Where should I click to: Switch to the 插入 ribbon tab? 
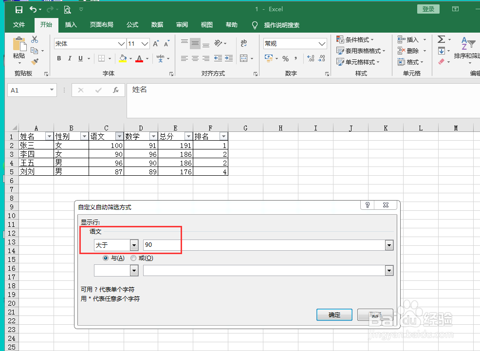tap(71, 25)
